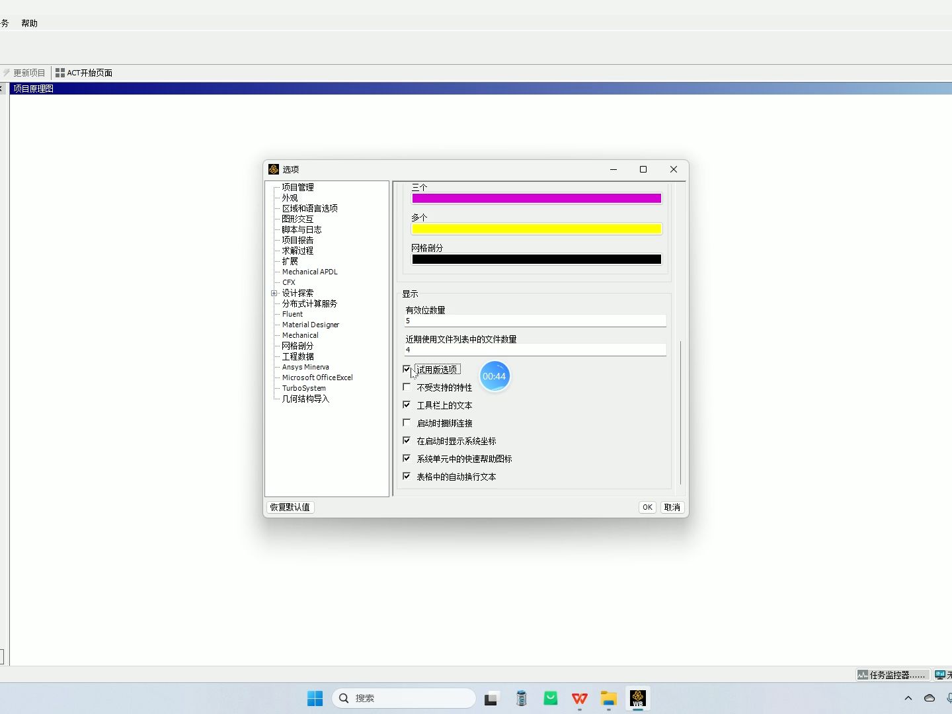Select 扩展 tree item
The height and width of the screenshot is (714, 952).
tap(290, 261)
